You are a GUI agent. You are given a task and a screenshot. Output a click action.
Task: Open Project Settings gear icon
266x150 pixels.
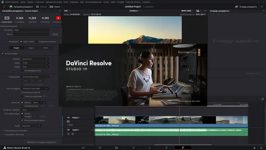click(x=261, y=148)
